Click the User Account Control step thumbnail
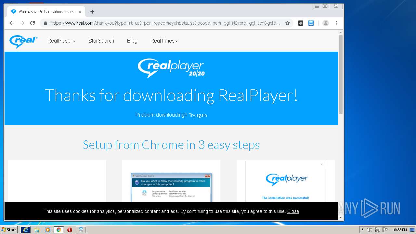Image resolution: width=416 pixels, height=234 pixels. [x=171, y=187]
